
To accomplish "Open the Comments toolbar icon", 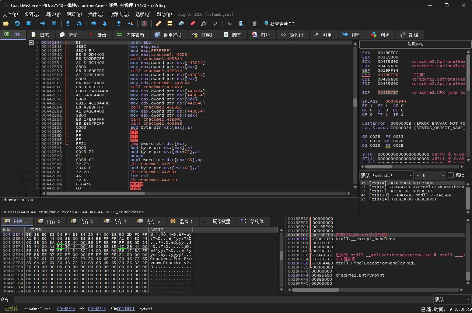I will (x=170, y=24).
